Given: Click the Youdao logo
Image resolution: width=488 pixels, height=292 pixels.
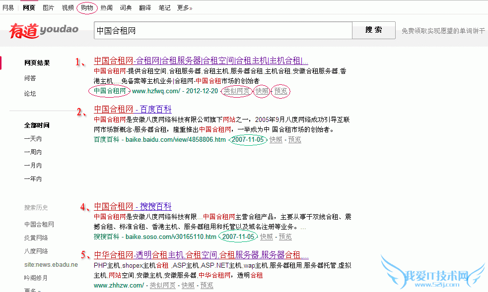Looking at the screenshot, I should pyautogui.click(x=44, y=30).
